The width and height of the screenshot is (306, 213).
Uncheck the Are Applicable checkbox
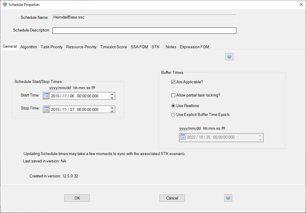pyautogui.click(x=173, y=82)
